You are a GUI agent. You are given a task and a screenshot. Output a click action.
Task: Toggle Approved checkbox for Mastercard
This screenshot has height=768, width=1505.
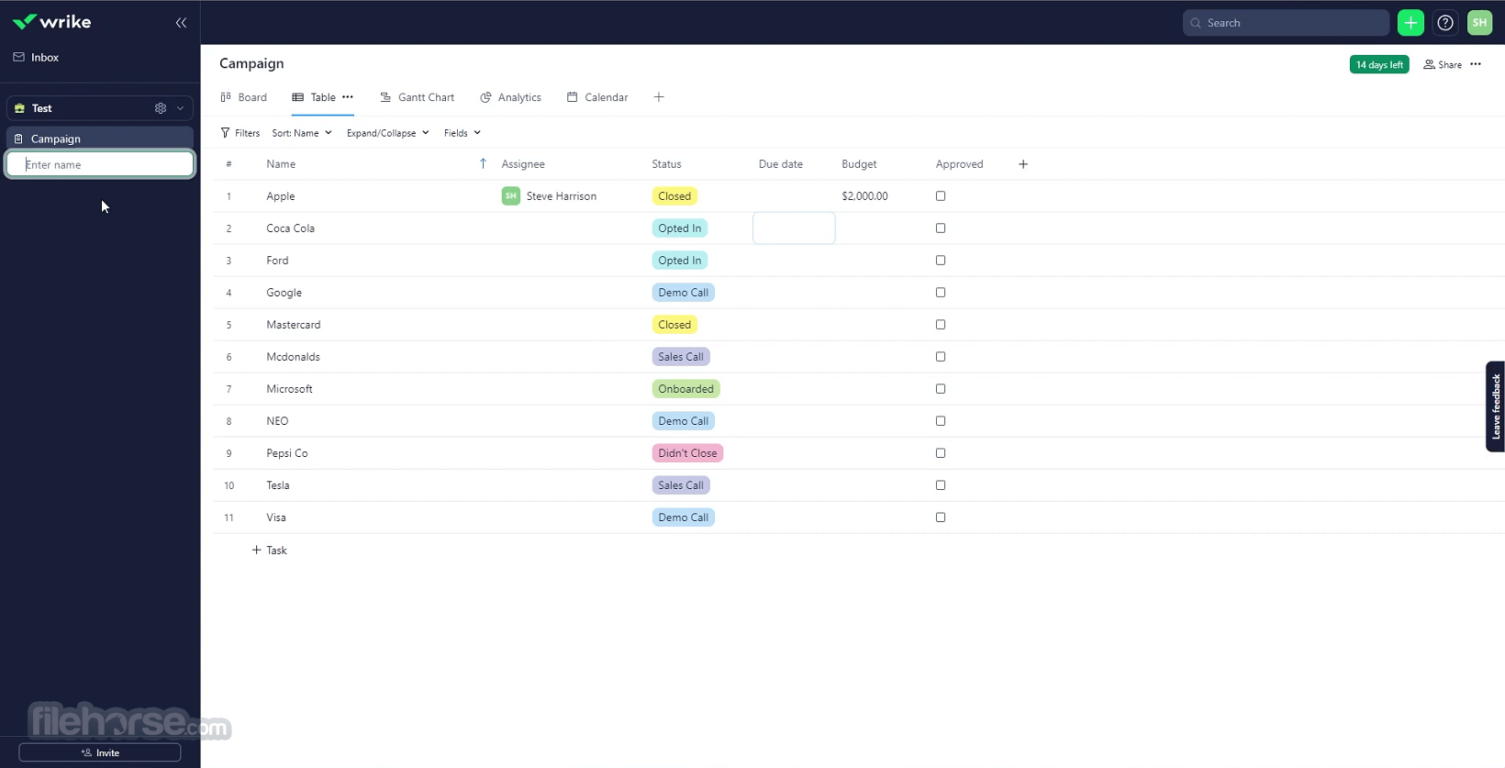pyautogui.click(x=941, y=325)
